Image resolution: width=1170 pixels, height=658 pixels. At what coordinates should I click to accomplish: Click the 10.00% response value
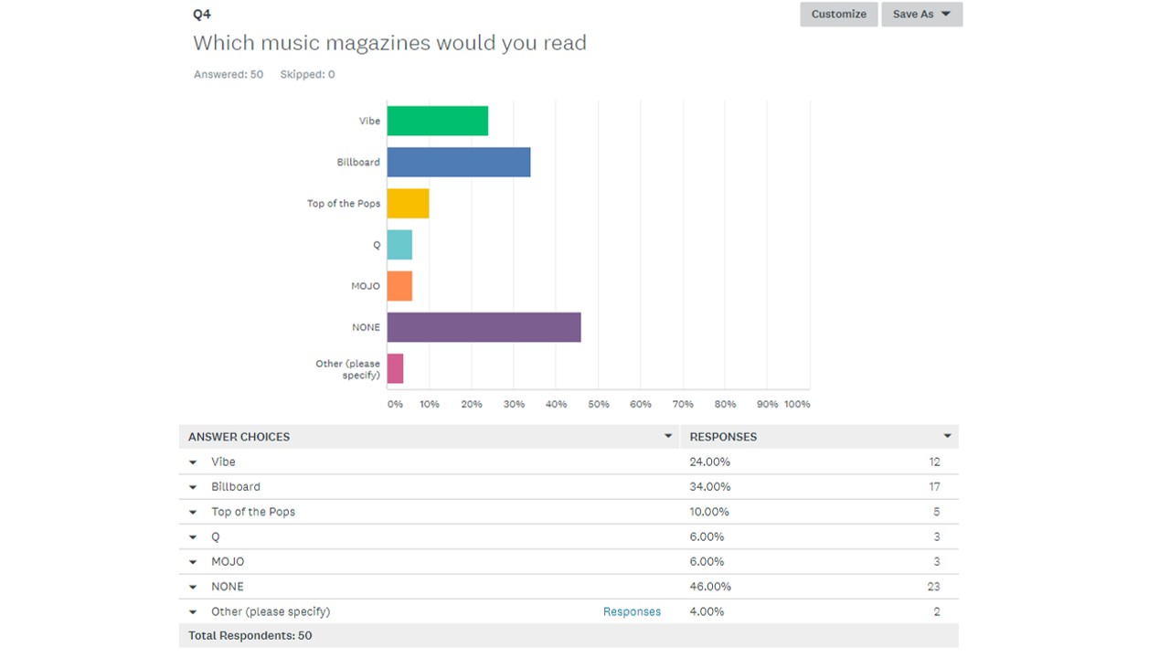coord(709,512)
